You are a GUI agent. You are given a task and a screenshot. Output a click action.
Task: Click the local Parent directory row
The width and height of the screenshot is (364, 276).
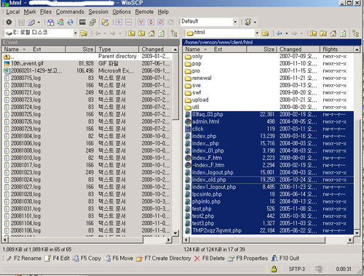pyautogui.click(x=87, y=56)
